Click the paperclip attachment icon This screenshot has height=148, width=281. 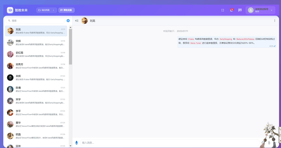coord(269,143)
